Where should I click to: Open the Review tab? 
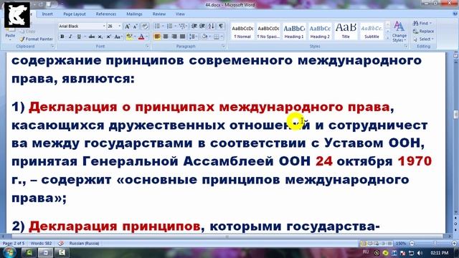tap(159, 14)
